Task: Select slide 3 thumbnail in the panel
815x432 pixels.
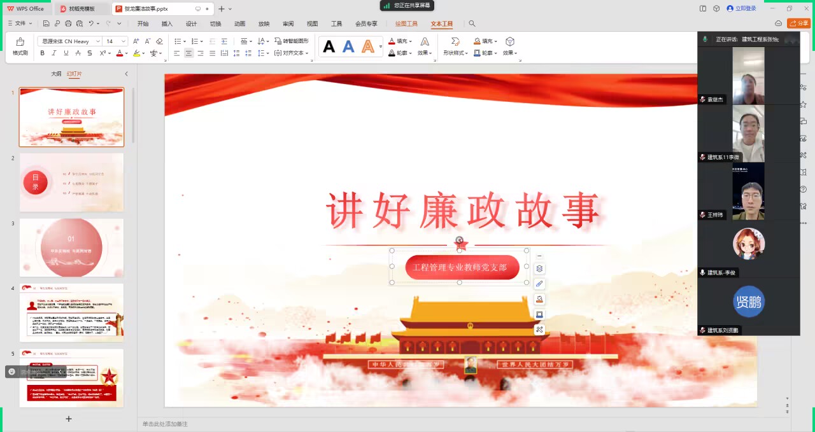Action: (71, 247)
